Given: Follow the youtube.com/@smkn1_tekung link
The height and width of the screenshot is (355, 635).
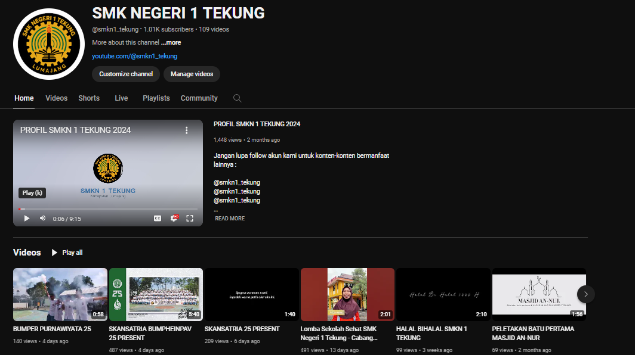Looking at the screenshot, I should (x=134, y=56).
